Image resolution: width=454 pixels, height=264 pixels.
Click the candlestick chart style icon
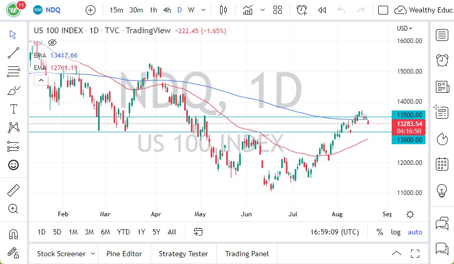click(224, 10)
